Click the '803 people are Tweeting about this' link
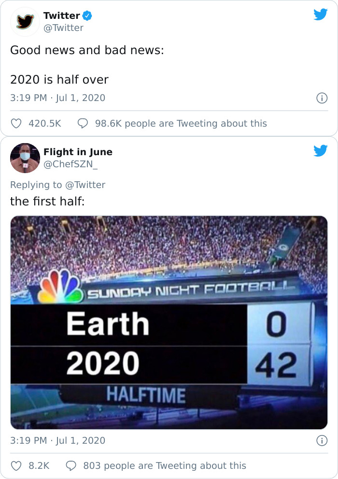This screenshot has width=338, height=479. (164, 465)
